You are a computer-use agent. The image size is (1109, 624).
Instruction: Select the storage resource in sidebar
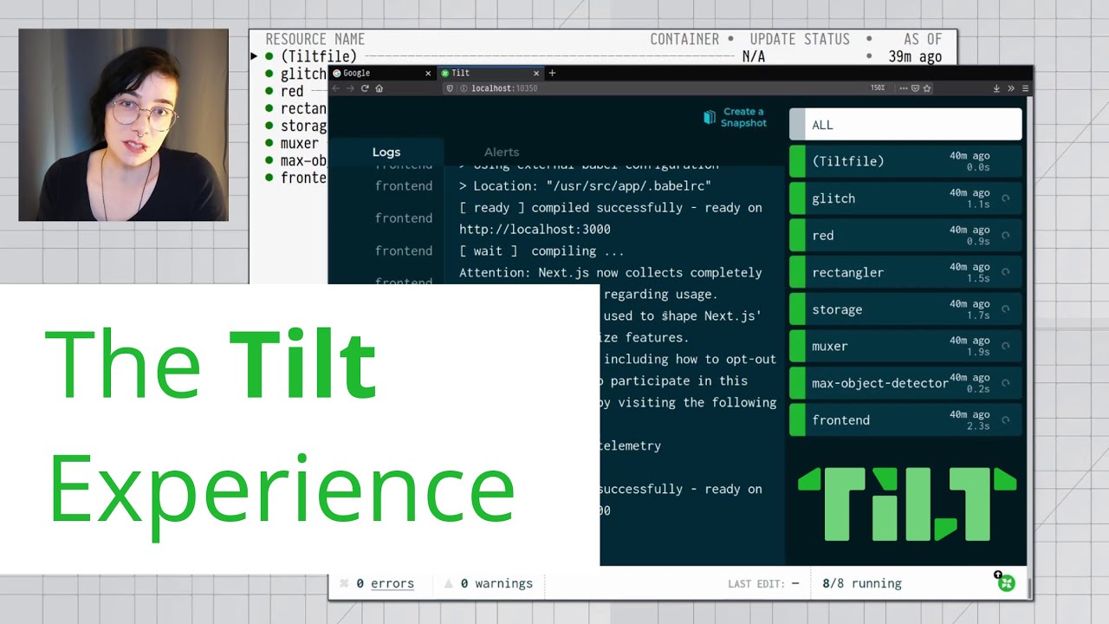coord(905,309)
